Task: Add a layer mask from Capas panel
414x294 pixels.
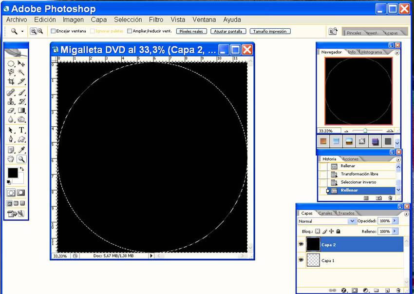Action: 354,290
